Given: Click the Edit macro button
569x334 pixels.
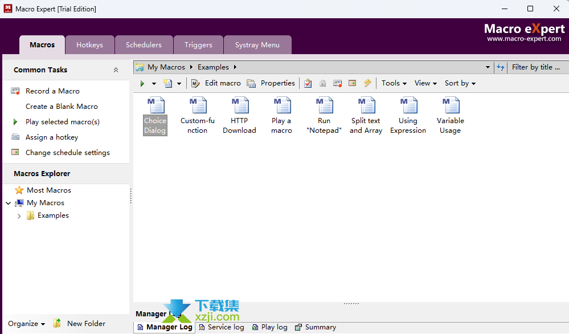Looking at the screenshot, I should tap(216, 83).
